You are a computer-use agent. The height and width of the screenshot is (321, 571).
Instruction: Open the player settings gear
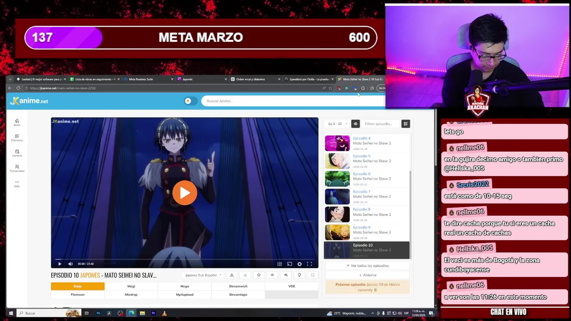click(x=299, y=264)
